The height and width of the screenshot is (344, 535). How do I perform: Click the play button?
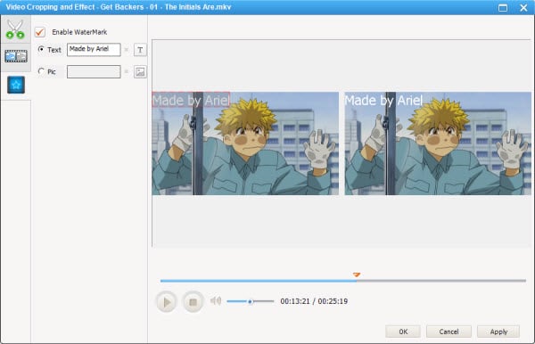(167, 302)
